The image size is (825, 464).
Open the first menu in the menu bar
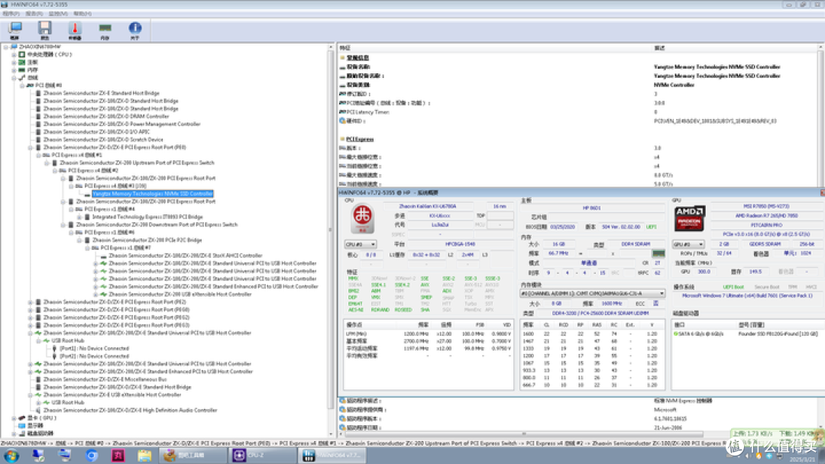tap(11, 14)
